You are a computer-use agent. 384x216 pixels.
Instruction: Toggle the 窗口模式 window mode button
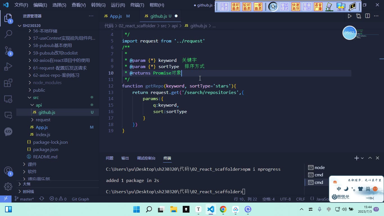pyautogui.click(x=284, y=7)
